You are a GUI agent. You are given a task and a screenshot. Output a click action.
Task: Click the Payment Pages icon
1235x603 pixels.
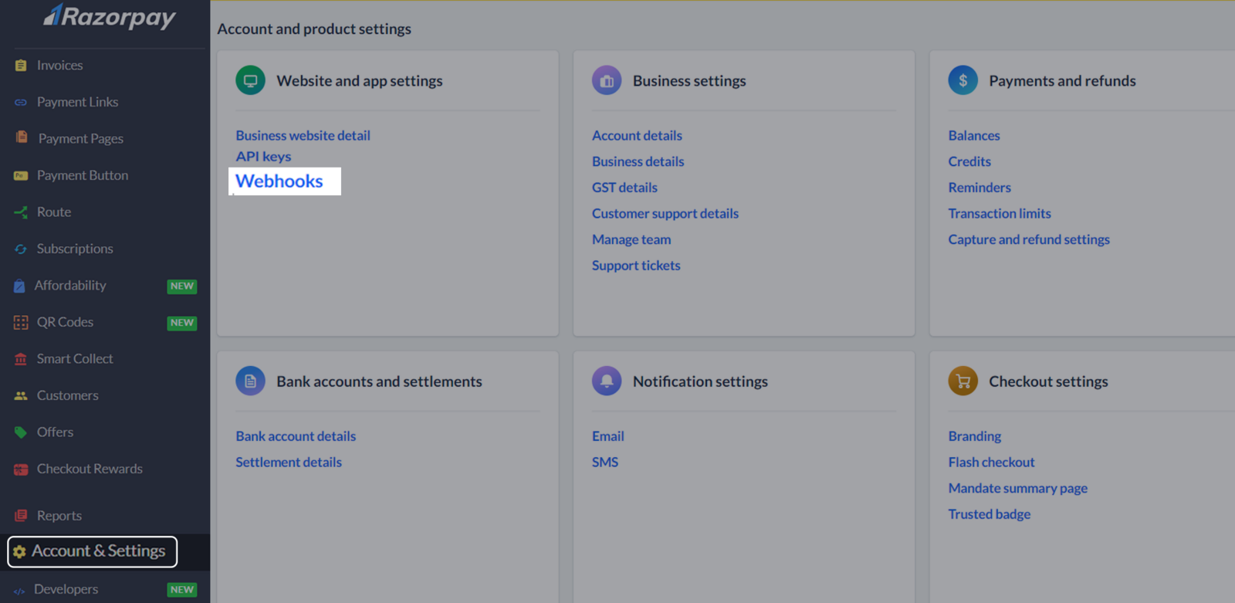click(x=22, y=137)
